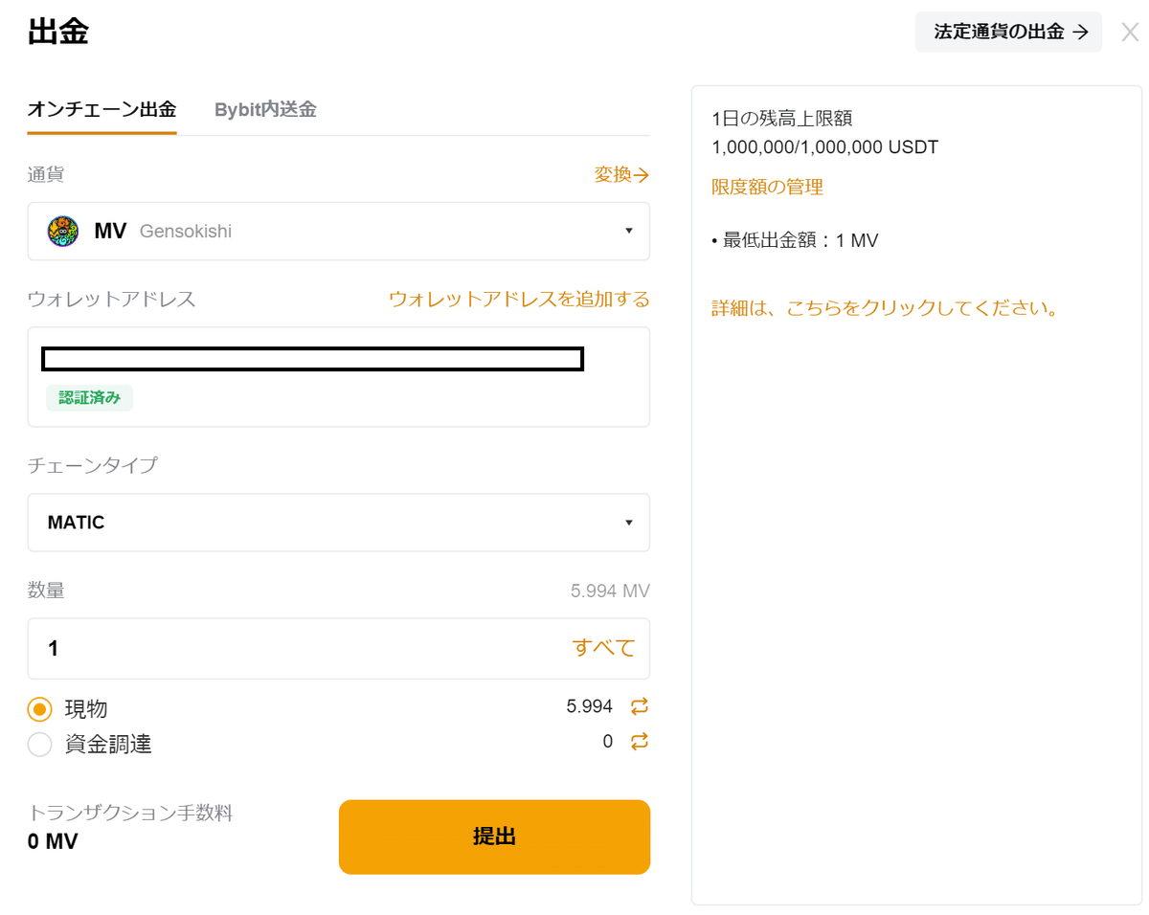Screen dimensions: 1149x915
Task: Click the 詳細は、こちらをクリックしてください link
Action: [886, 309]
